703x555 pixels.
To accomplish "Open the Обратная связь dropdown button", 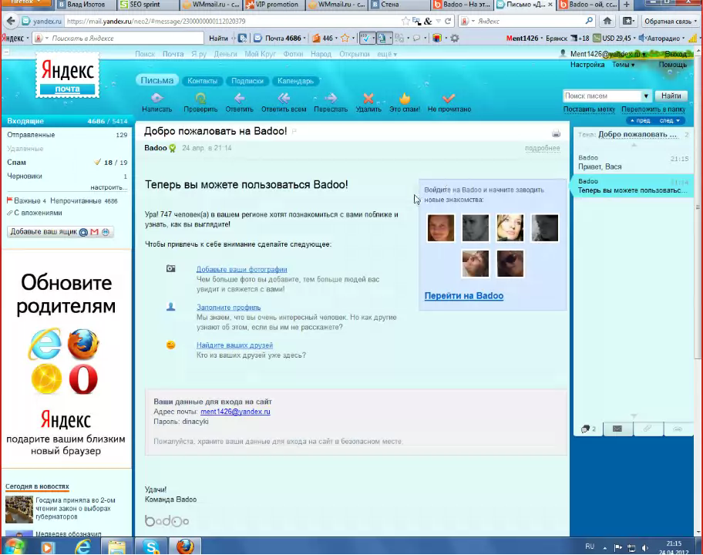I will point(671,21).
